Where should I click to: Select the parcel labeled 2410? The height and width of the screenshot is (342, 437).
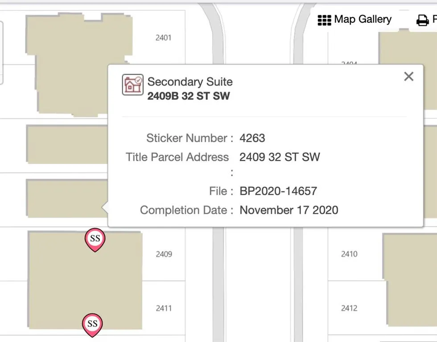(x=349, y=254)
